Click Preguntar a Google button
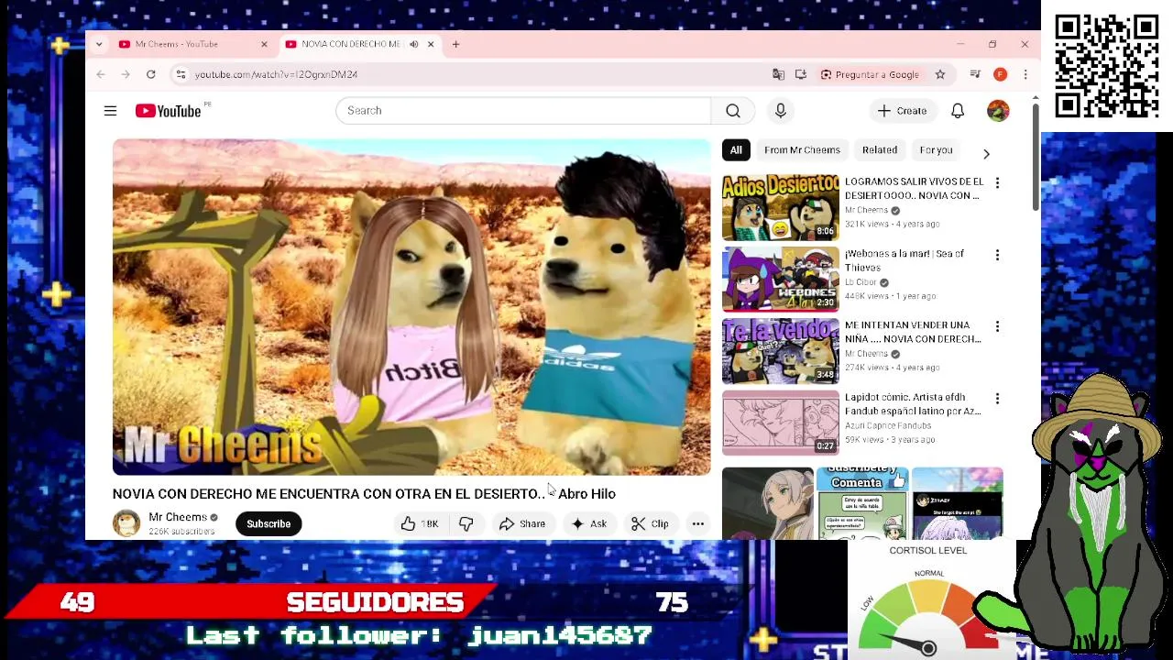Image resolution: width=1173 pixels, height=660 pixels. tap(870, 74)
